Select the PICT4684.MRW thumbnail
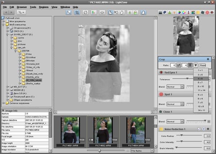The height and width of the screenshot is (154, 216). click(x=136, y=131)
